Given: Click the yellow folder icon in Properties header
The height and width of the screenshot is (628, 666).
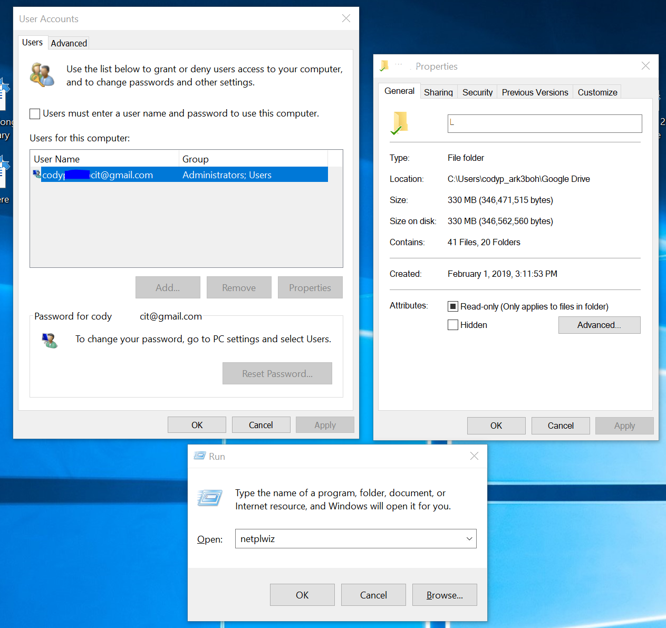Looking at the screenshot, I should pyautogui.click(x=384, y=65).
